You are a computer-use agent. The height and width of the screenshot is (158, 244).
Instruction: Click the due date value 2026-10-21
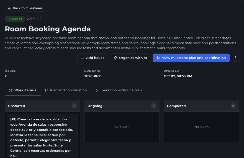click(x=93, y=76)
